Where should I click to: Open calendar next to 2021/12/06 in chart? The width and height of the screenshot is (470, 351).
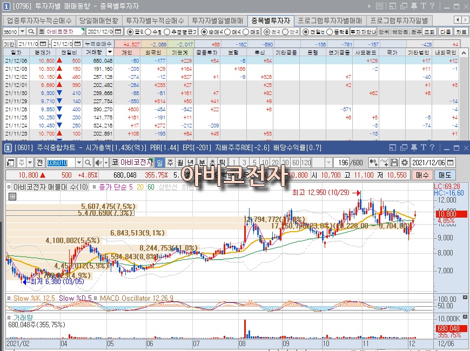450,163
